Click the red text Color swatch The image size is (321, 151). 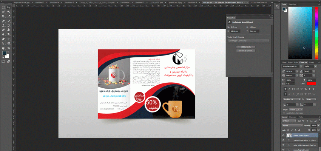(311, 83)
